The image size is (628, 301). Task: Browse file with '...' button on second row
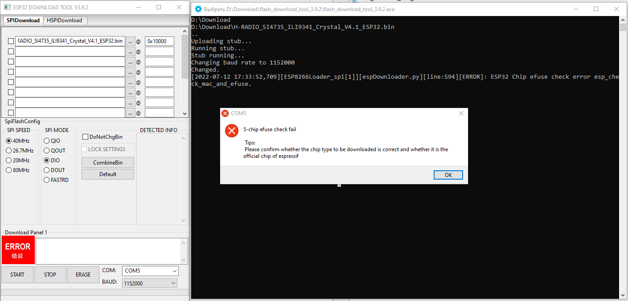coord(130,52)
